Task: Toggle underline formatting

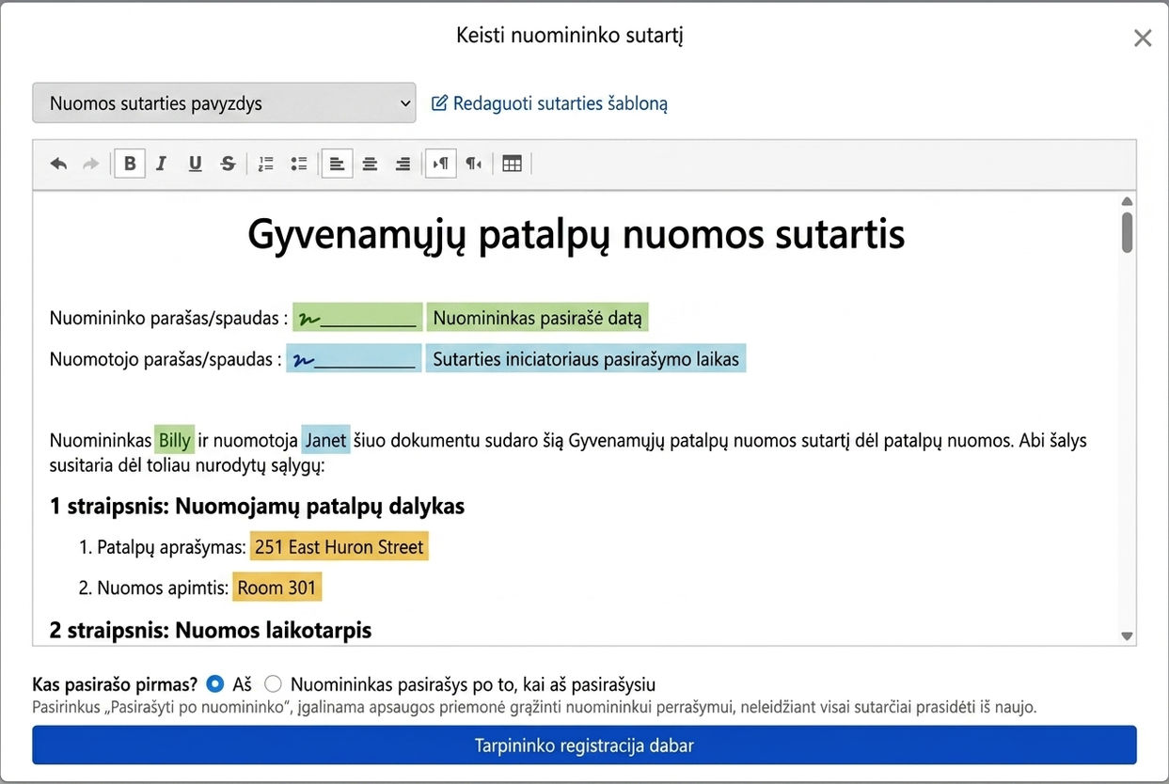Action: pos(195,164)
